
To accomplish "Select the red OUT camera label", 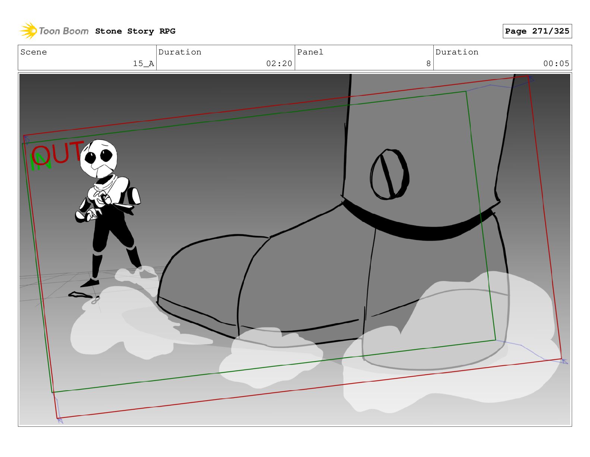I will click(58, 153).
